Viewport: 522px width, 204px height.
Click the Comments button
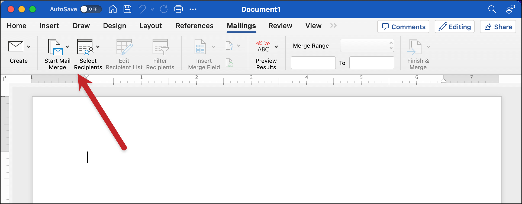[x=403, y=27]
